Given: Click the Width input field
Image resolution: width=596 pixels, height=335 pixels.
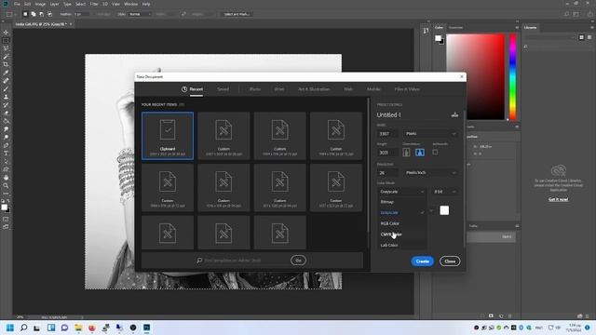Looking at the screenshot, I should pyautogui.click(x=387, y=134).
